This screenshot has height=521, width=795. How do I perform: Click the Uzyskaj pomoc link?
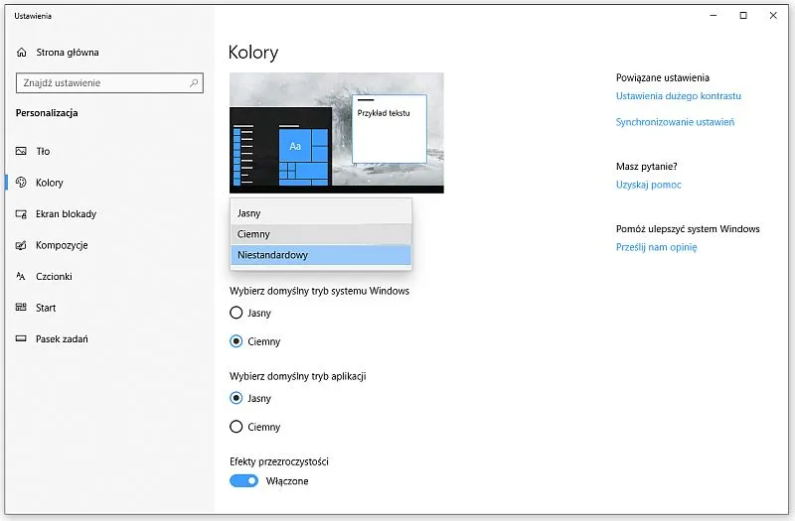(x=648, y=185)
